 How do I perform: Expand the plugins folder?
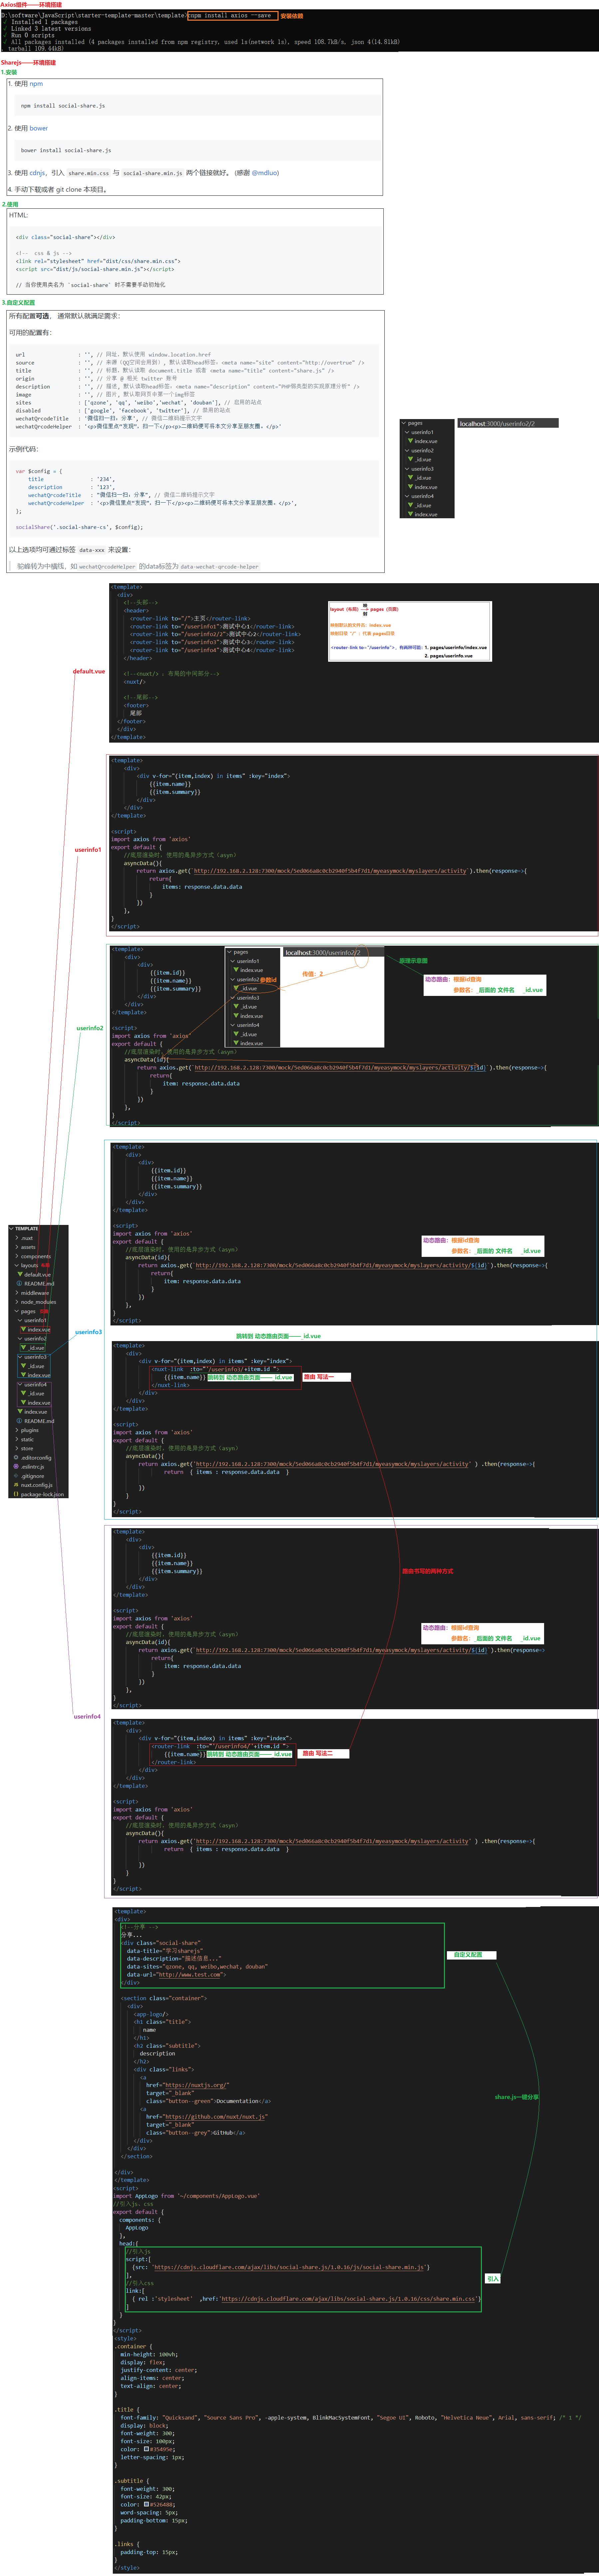coord(17,1430)
